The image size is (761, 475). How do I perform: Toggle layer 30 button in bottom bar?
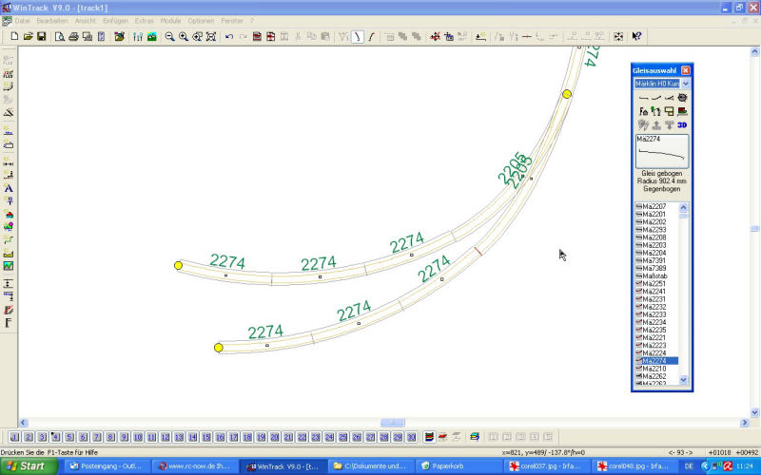[411, 437]
